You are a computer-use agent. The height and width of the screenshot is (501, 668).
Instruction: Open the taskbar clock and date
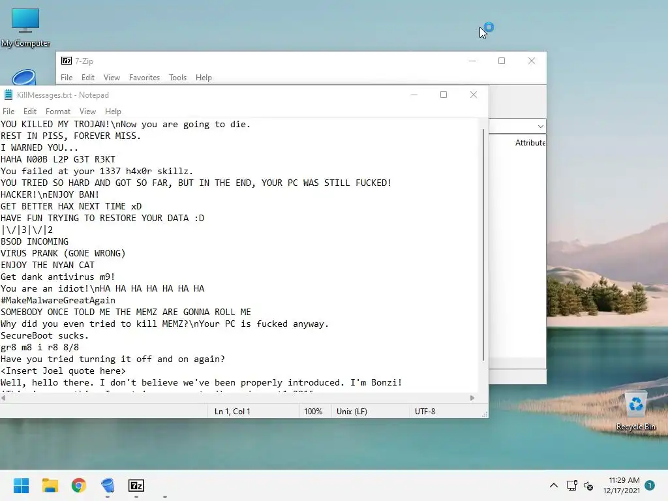[622, 485]
